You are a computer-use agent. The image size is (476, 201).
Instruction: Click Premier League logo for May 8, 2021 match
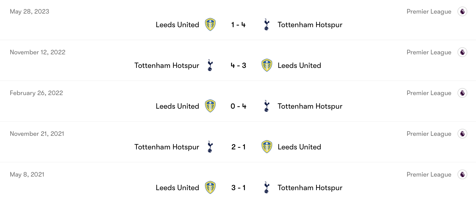[x=462, y=174]
